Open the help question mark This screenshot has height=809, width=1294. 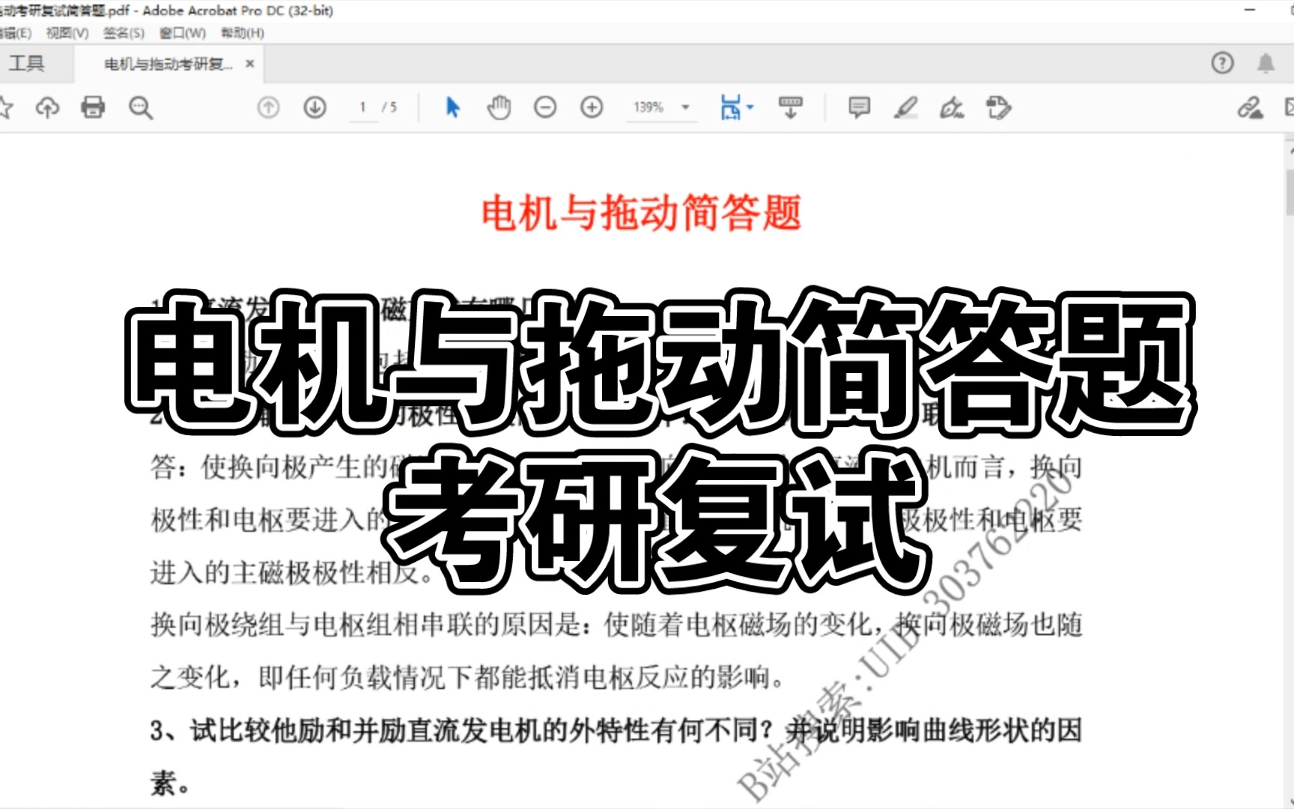tap(1222, 63)
